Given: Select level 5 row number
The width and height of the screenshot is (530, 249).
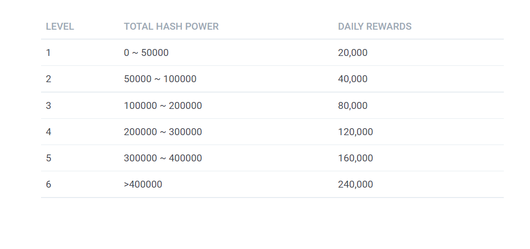Looking at the screenshot, I should point(48,158).
